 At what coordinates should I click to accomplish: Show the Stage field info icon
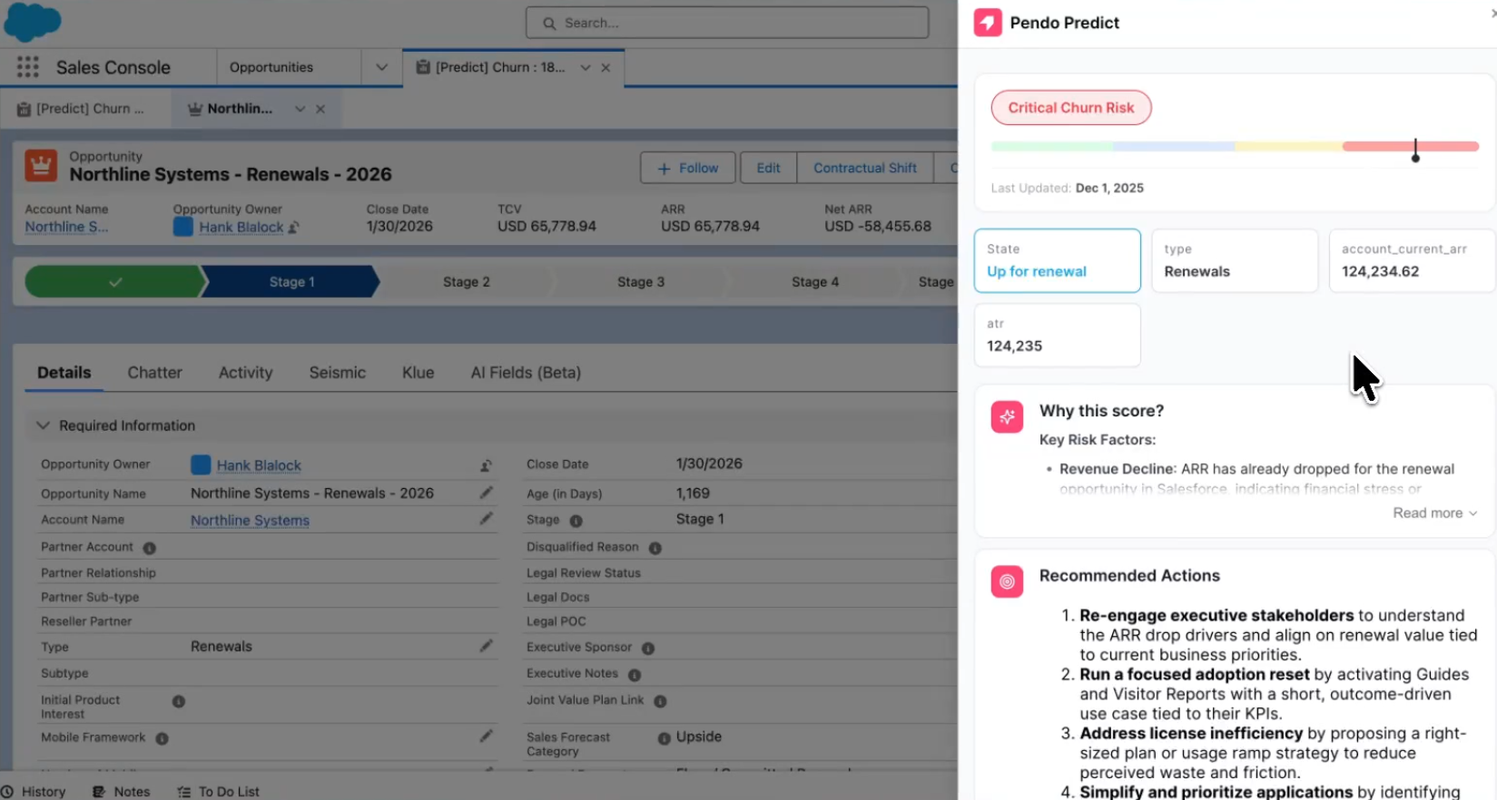click(576, 521)
